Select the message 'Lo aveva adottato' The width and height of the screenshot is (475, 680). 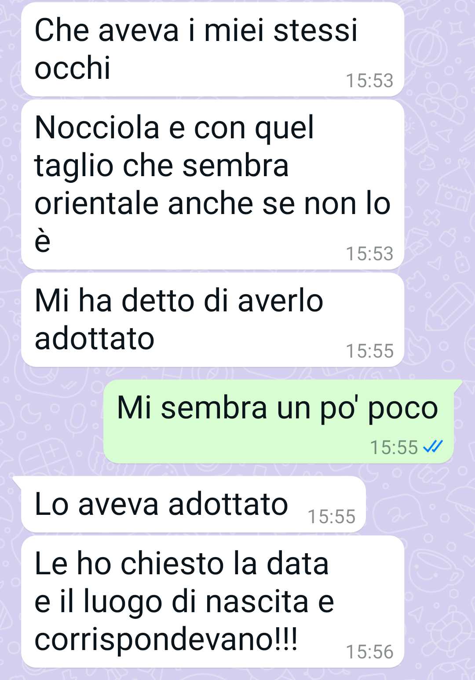coord(194,504)
